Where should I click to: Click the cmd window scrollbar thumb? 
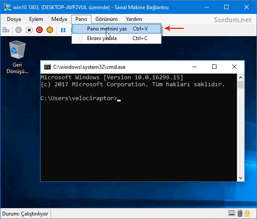click(240, 85)
